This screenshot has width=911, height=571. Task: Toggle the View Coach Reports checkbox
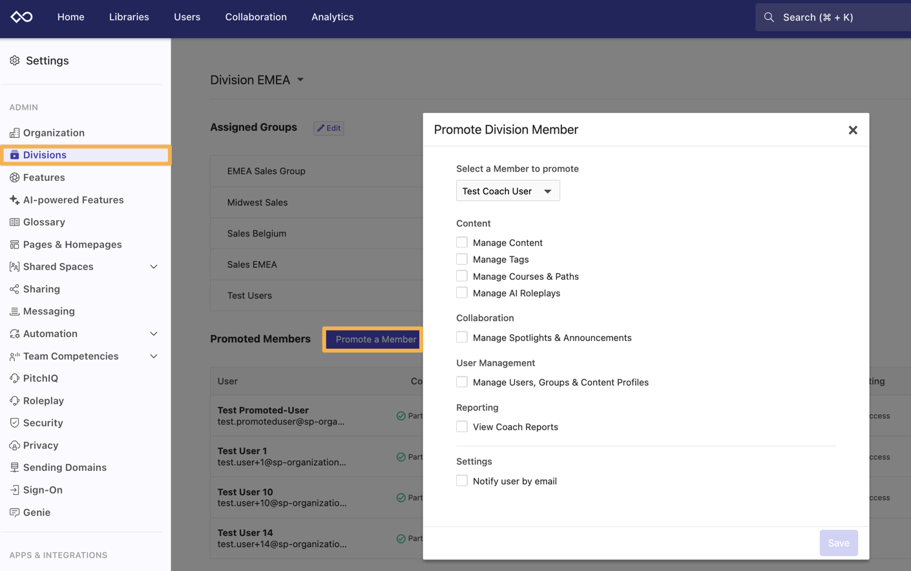(462, 426)
